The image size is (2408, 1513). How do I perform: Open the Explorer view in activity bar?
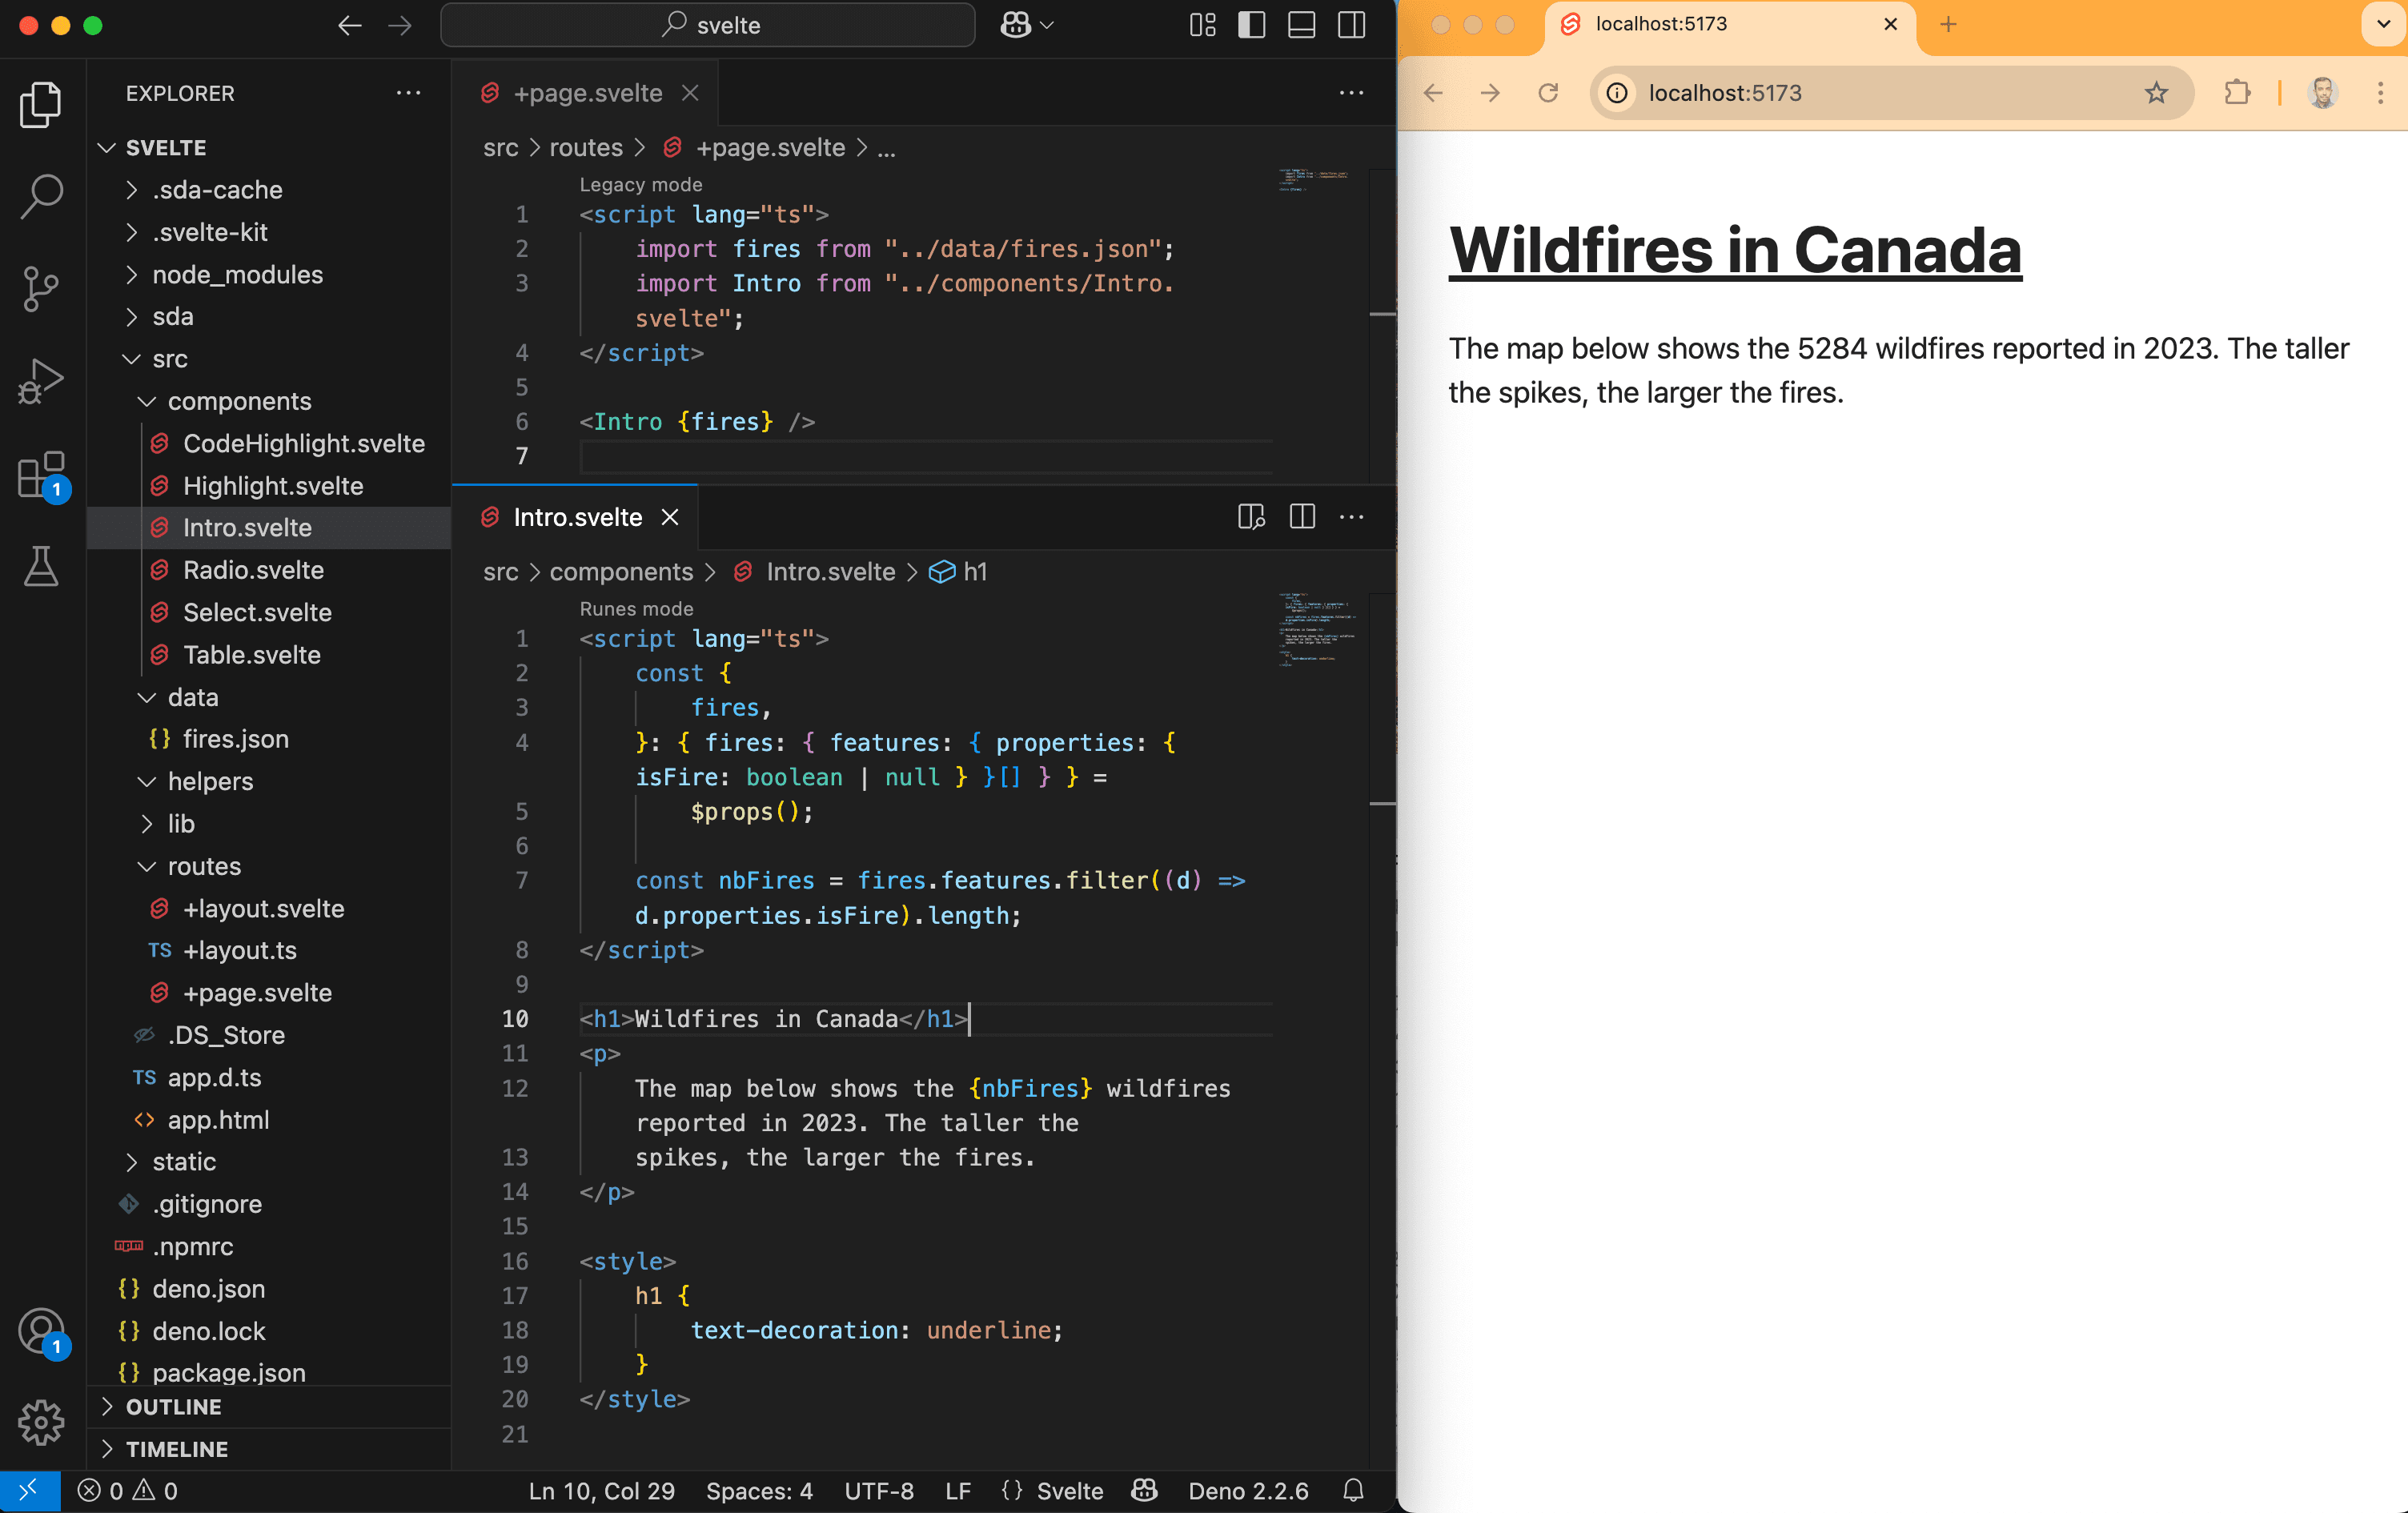(x=41, y=104)
